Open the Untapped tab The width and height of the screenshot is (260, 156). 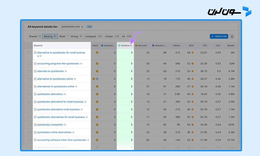click(x=93, y=36)
